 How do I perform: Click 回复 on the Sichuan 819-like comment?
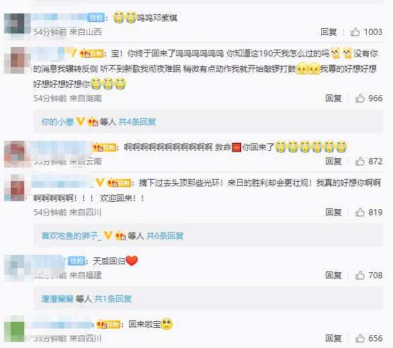(333, 212)
